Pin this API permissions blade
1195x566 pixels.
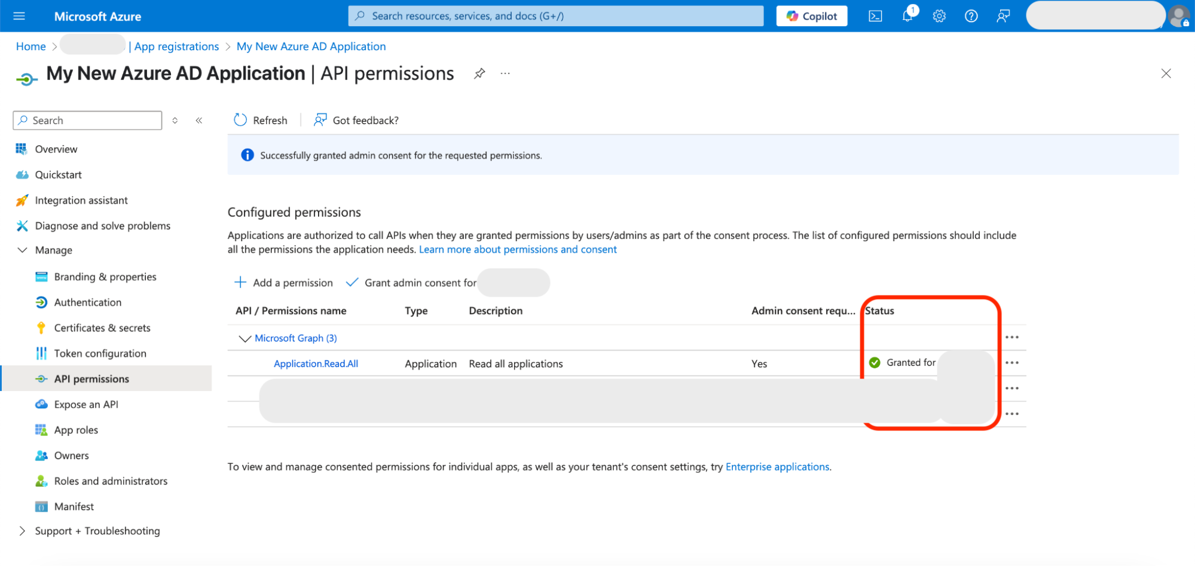(479, 73)
